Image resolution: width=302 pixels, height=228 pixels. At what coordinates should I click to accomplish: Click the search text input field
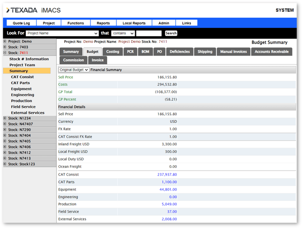point(149,33)
